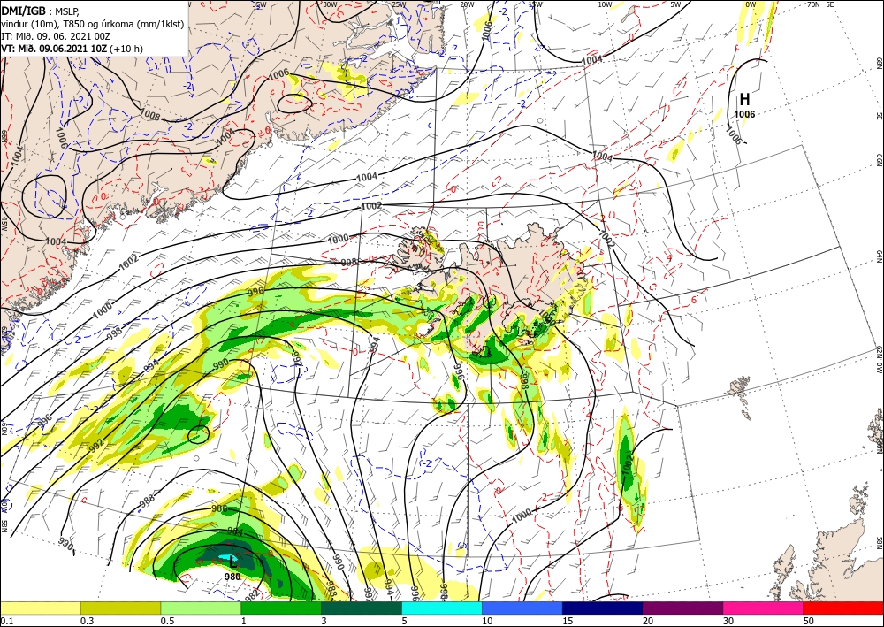Click the 1006 value under the H
This screenshot has height=627, width=884.
click(744, 114)
